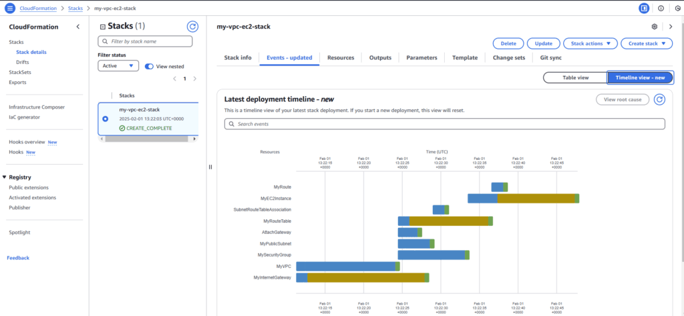Image resolution: width=684 pixels, height=316 pixels.
Task: Open StackSets in the sidebar
Action: pyautogui.click(x=19, y=72)
